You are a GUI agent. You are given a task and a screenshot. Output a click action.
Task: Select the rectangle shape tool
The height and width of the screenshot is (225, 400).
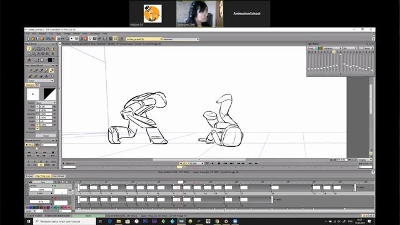[39, 49]
